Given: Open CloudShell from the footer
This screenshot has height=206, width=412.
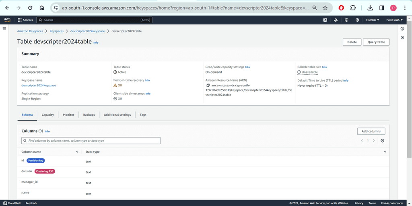Looking at the screenshot, I should tap(12, 203).
